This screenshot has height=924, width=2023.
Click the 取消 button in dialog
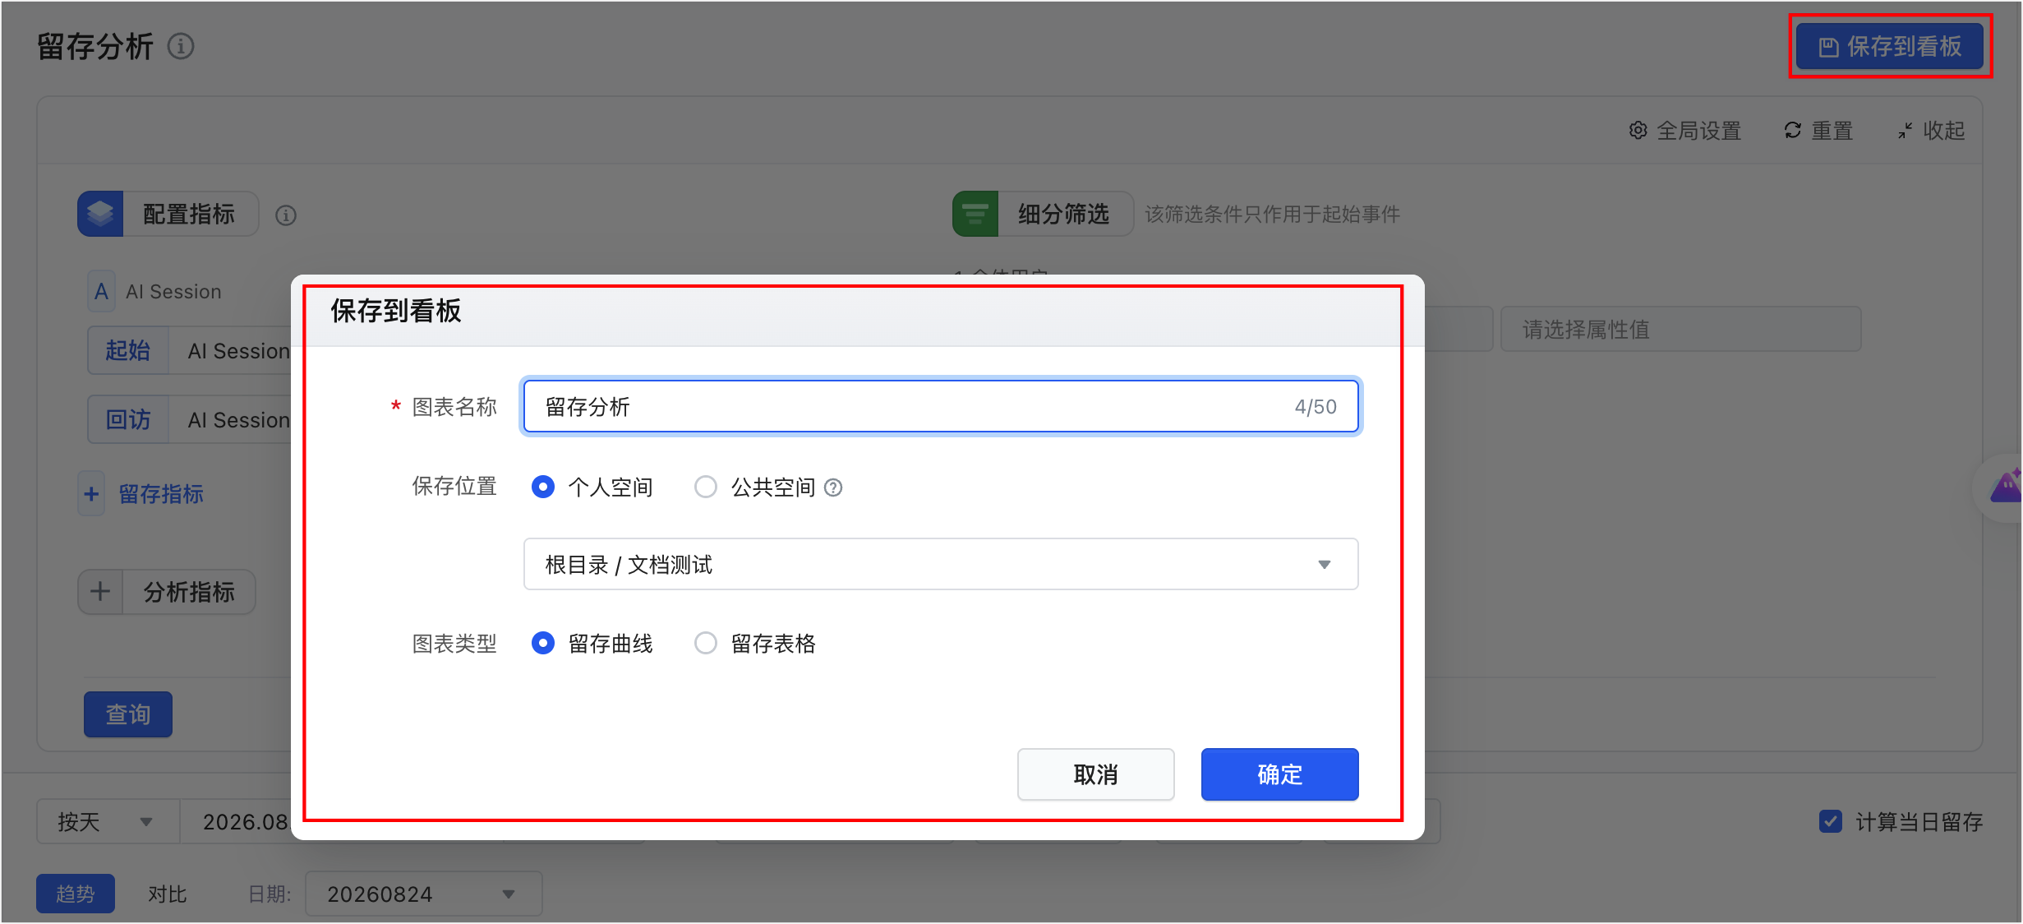[1096, 774]
